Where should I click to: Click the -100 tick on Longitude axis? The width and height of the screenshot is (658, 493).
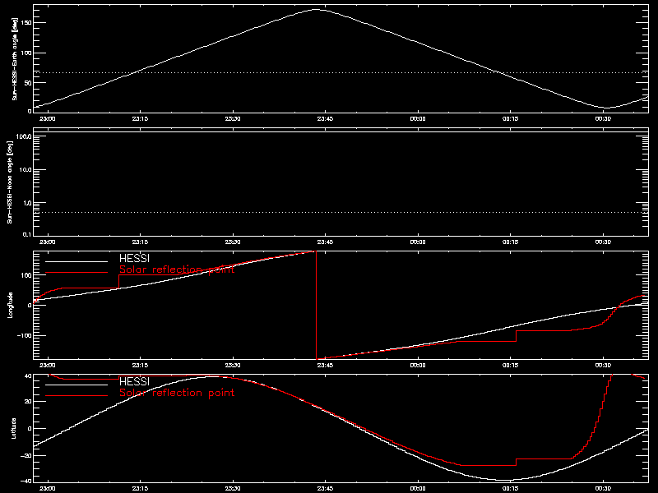click(x=25, y=336)
